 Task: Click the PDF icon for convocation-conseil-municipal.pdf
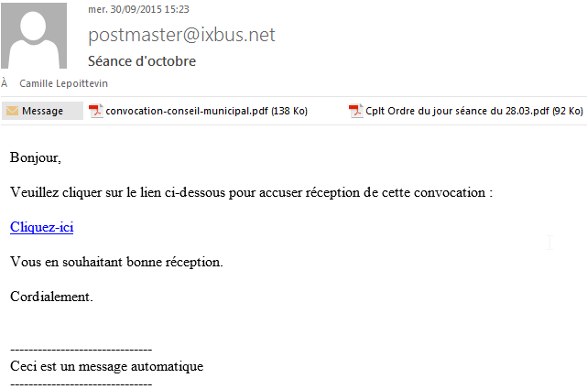pos(96,111)
